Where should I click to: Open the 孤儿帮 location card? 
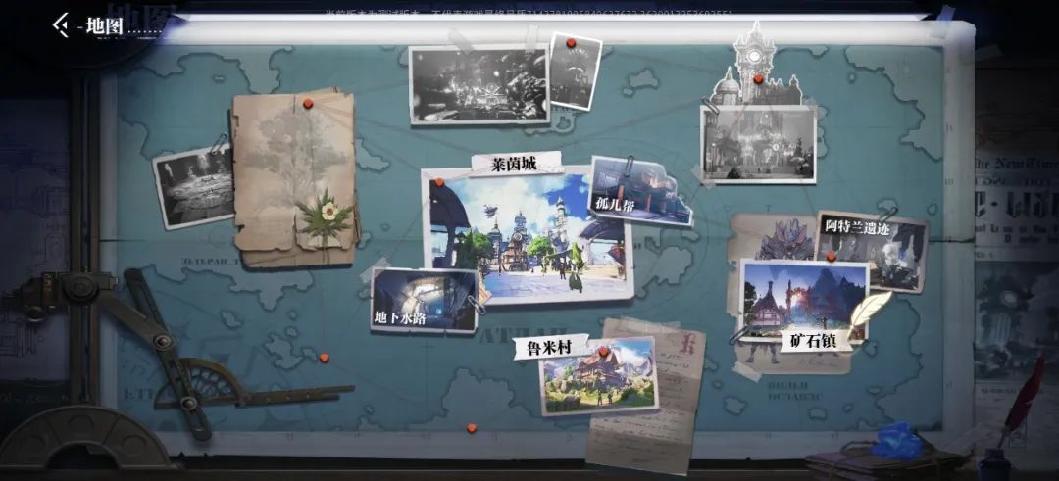pyautogui.click(x=641, y=191)
